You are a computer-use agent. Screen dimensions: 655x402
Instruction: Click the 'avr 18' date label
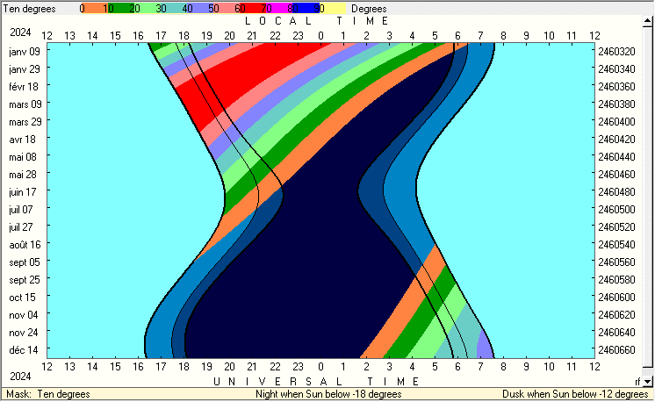23,139
